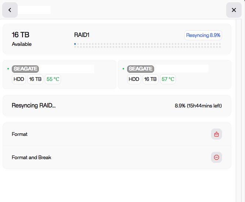This screenshot has width=245, height=202.
Task: Select the Format and Break row
Action: (111, 157)
